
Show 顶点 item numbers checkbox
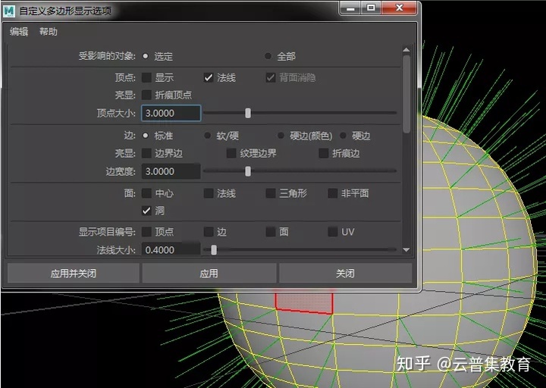coord(146,232)
